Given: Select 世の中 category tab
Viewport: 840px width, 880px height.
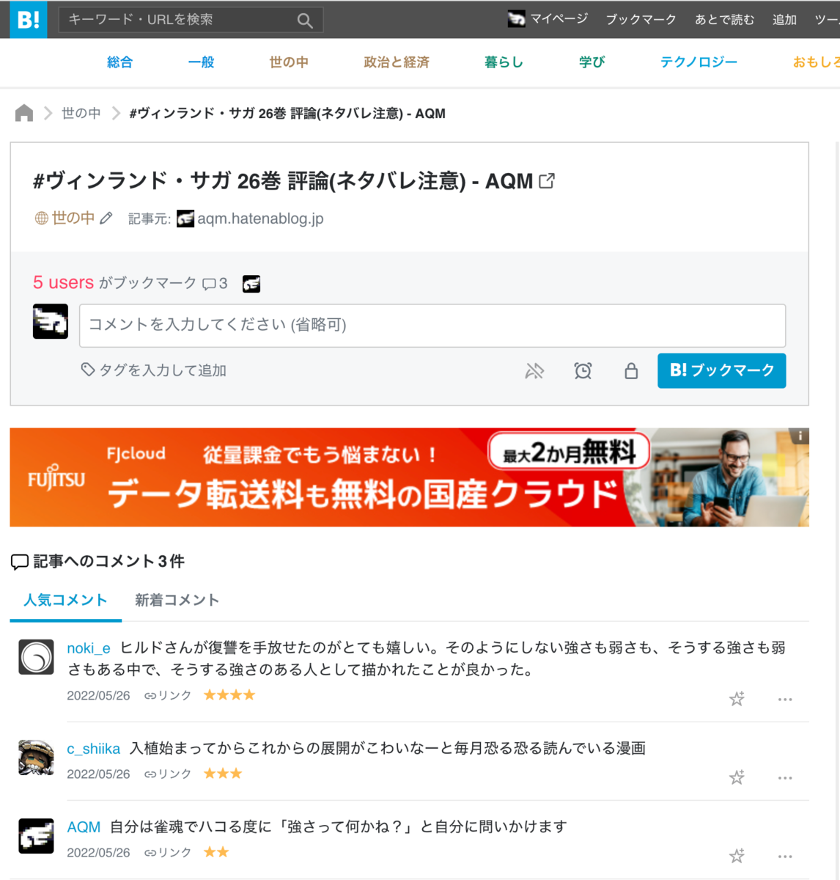Looking at the screenshot, I should [x=289, y=62].
